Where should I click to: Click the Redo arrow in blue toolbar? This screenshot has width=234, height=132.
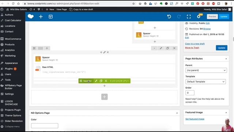point(179,16)
